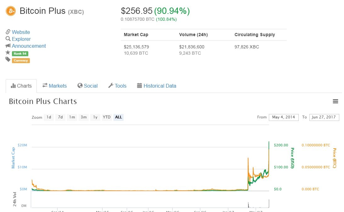The width and height of the screenshot is (344, 212).
Task: Set chart zoom to 1y
Action: pos(95,117)
